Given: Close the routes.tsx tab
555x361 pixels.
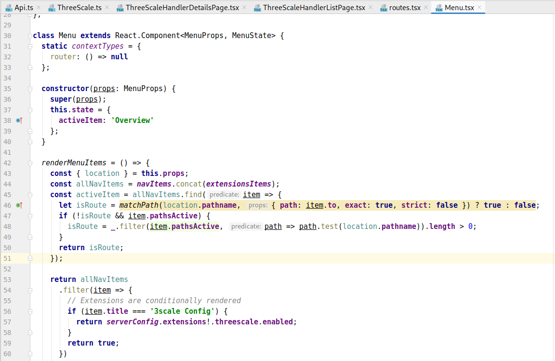Looking at the screenshot, I should point(426,7).
